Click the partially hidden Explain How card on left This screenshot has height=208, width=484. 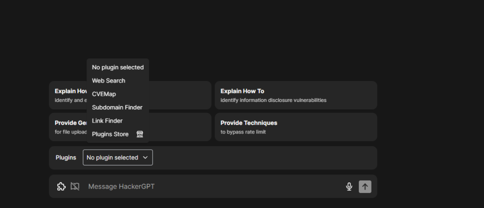[180, 95]
